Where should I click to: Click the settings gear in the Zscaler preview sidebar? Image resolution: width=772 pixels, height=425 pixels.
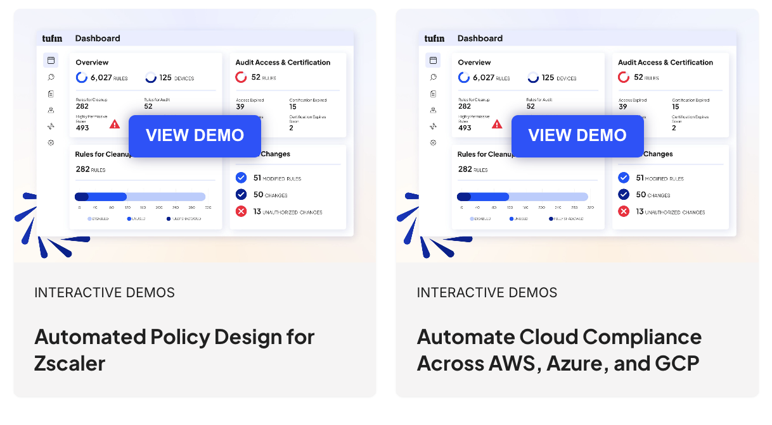51,143
